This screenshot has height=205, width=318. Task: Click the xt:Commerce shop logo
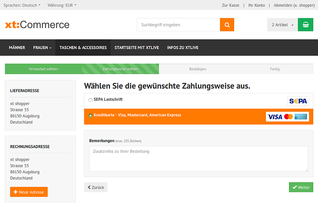(x=37, y=25)
